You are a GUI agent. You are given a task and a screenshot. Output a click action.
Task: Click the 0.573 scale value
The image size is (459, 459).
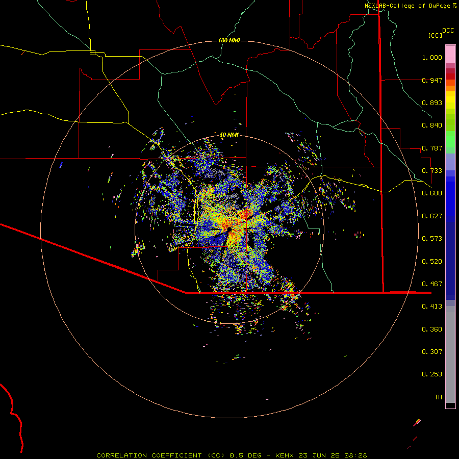click(x=432, y=239)
